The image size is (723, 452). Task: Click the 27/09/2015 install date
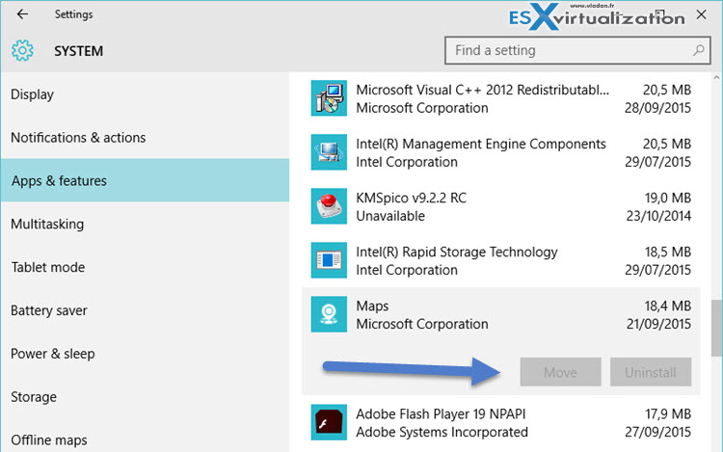(658, 432)
